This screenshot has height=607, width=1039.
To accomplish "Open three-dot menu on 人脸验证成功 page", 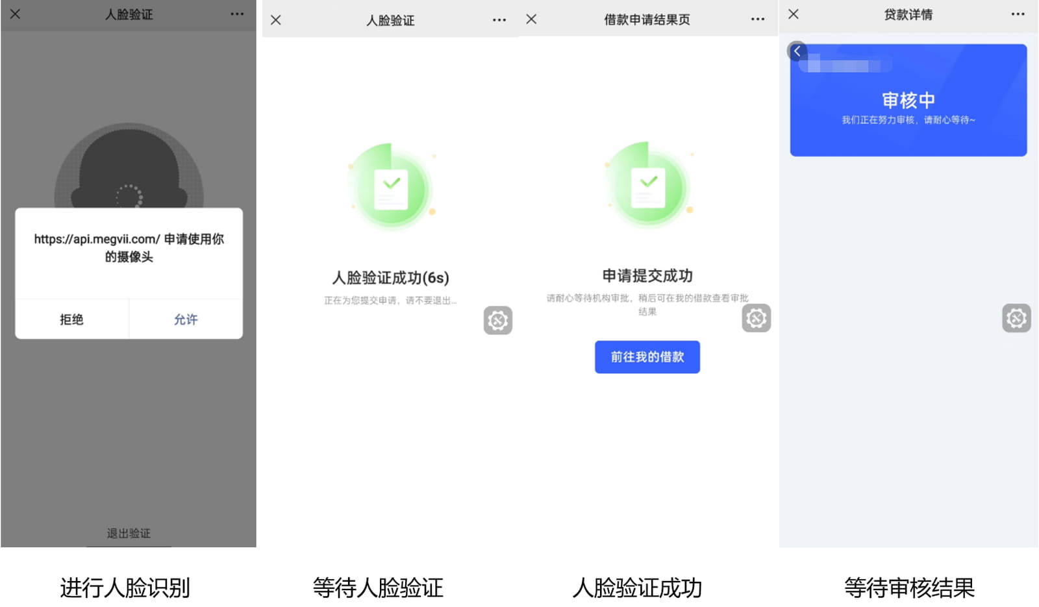I will 499,20.
